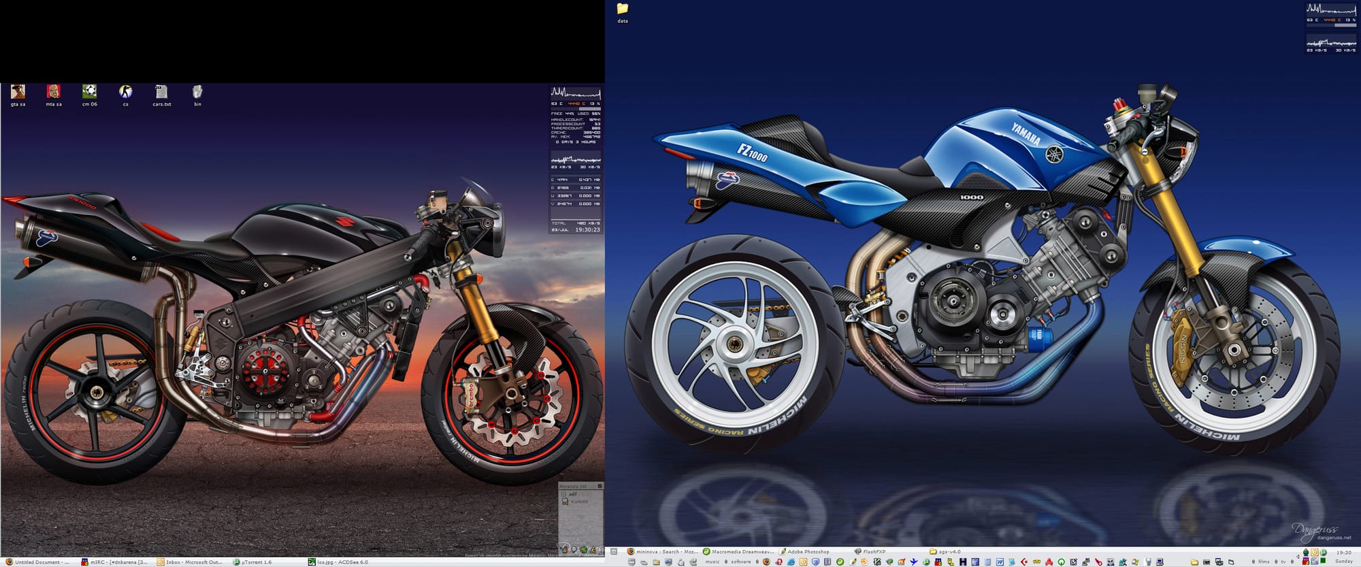
Task: Click the Miranda IM window title bar
Action: coord(580,486)
